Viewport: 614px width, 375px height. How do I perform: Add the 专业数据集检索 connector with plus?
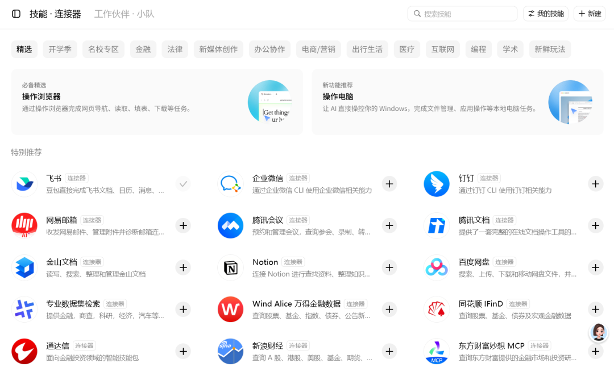(183, 310)
